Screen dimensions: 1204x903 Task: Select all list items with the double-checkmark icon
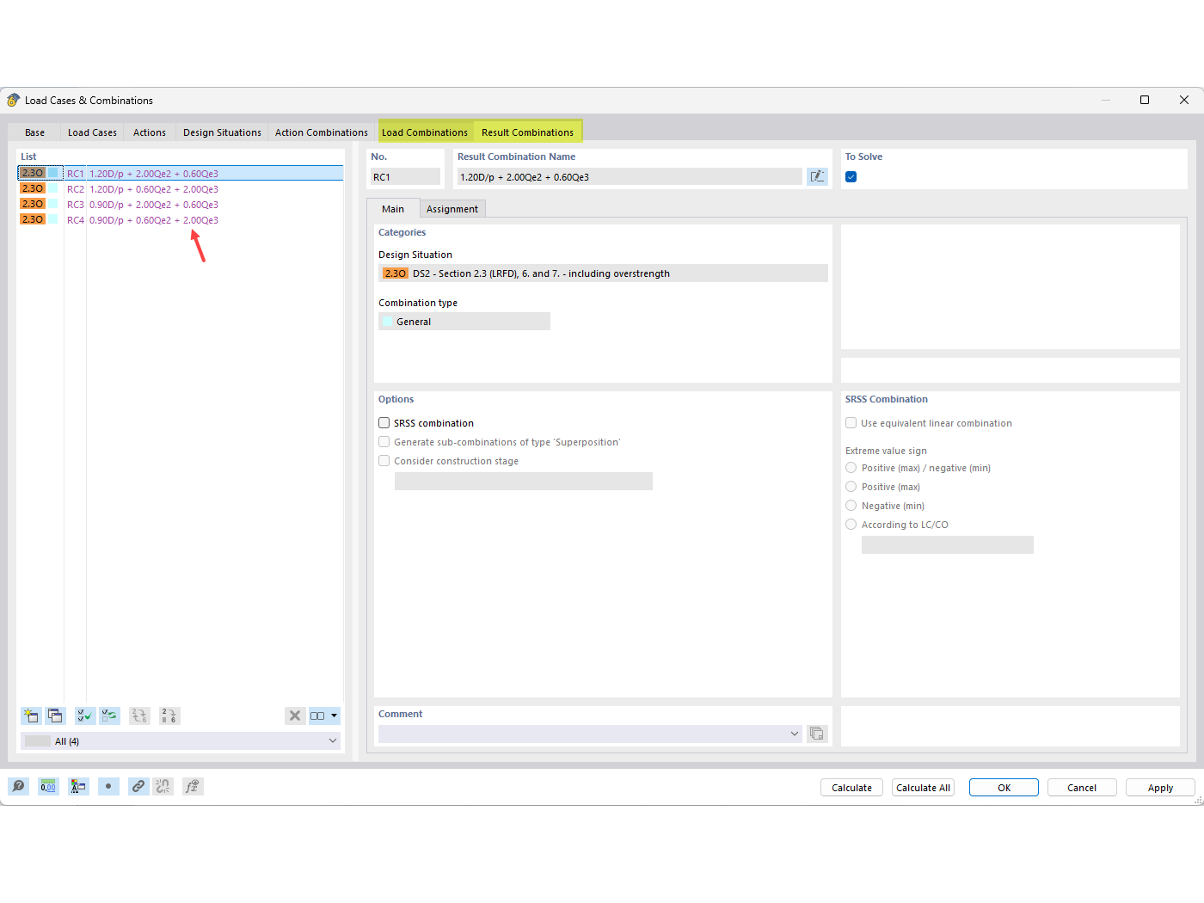pos(85,716)
